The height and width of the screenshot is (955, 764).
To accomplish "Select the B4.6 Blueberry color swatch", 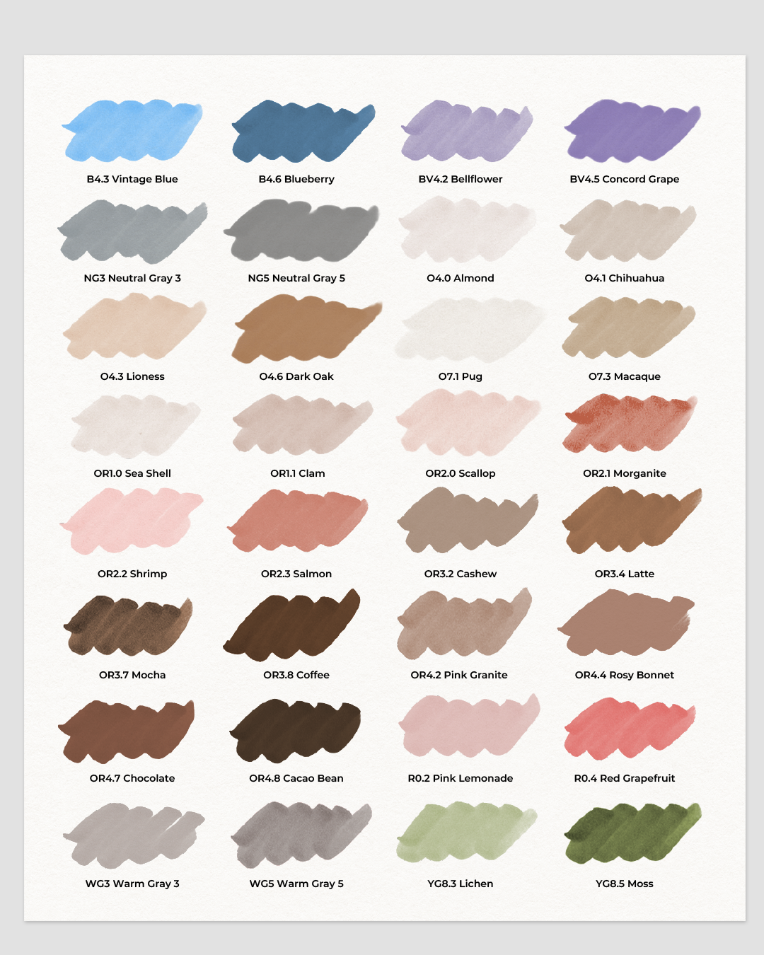I will click(303, 131).
